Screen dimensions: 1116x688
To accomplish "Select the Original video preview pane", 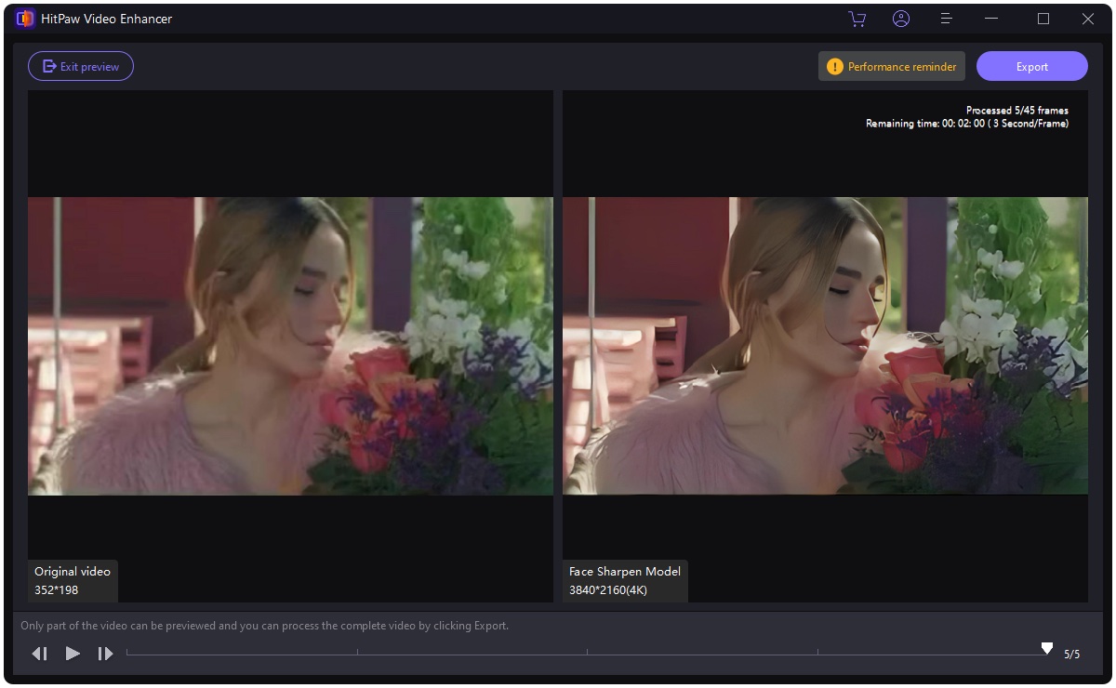I will pyautogui.click(x=290, y=344).
